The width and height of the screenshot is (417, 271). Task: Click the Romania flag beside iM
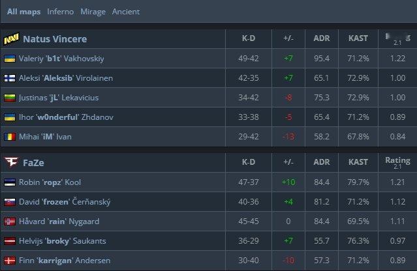[10, 137]
